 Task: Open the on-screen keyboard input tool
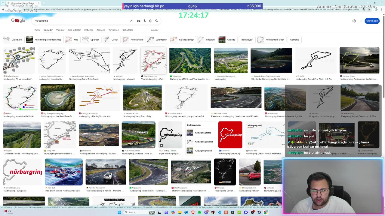(139, 21)
